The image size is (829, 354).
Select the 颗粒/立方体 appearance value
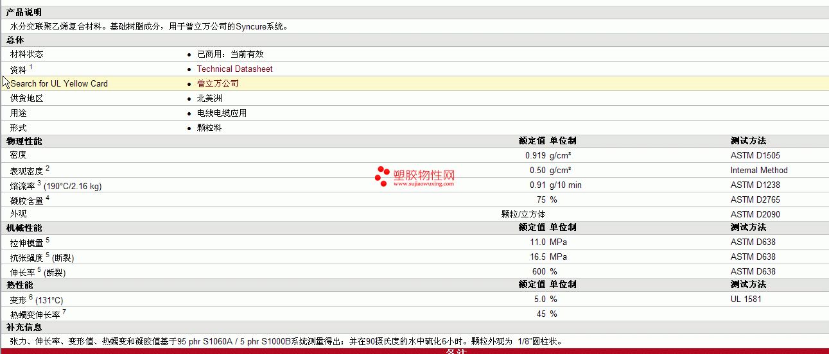pyautogui.click(x=523, y=214)
